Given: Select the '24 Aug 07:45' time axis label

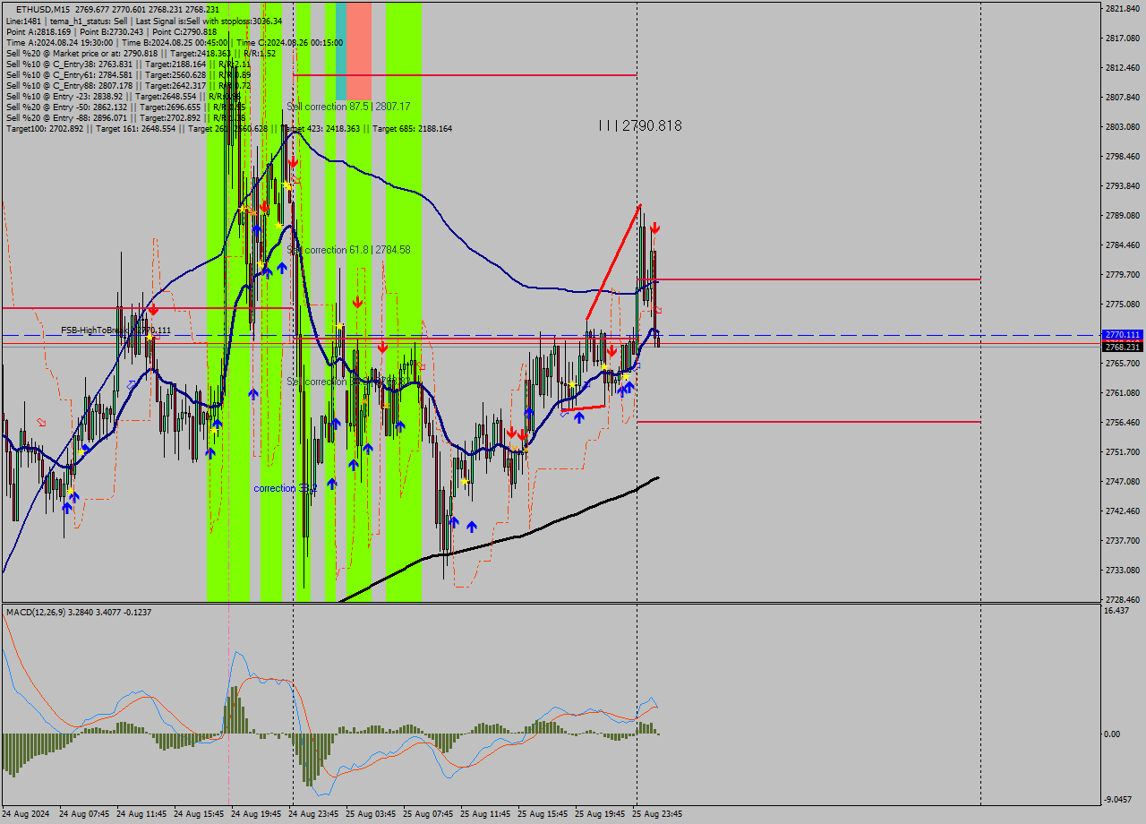Looking at the screenshot, I should pyautogui.click(x=84, y=814).
